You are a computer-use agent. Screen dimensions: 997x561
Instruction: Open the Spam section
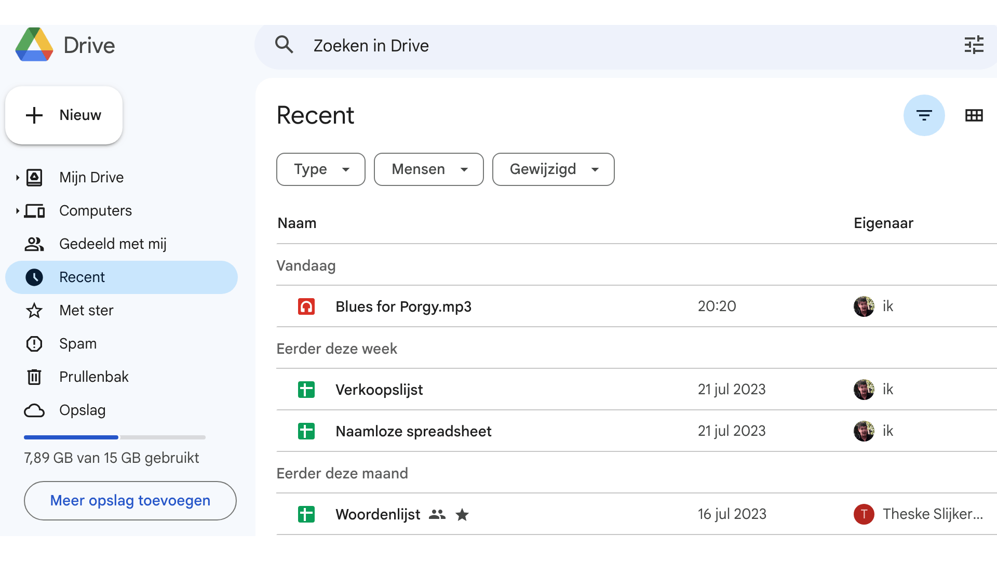tap(77, 343)
